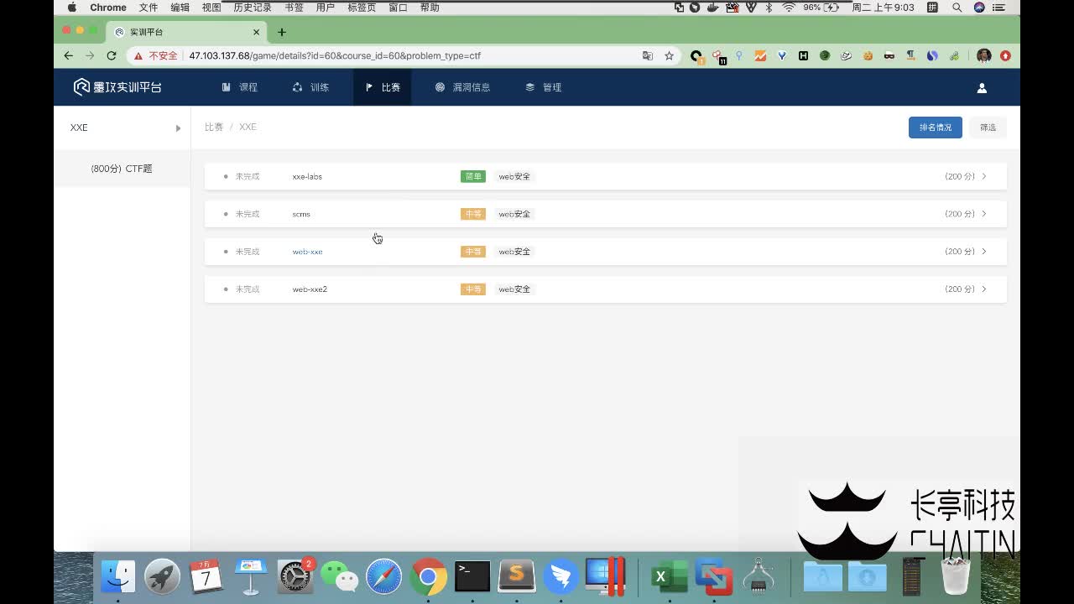Reload the page with refresh icon
The width and height of the screenshot is (1074, 604).
pyautogui.click(x=112, y=55)
